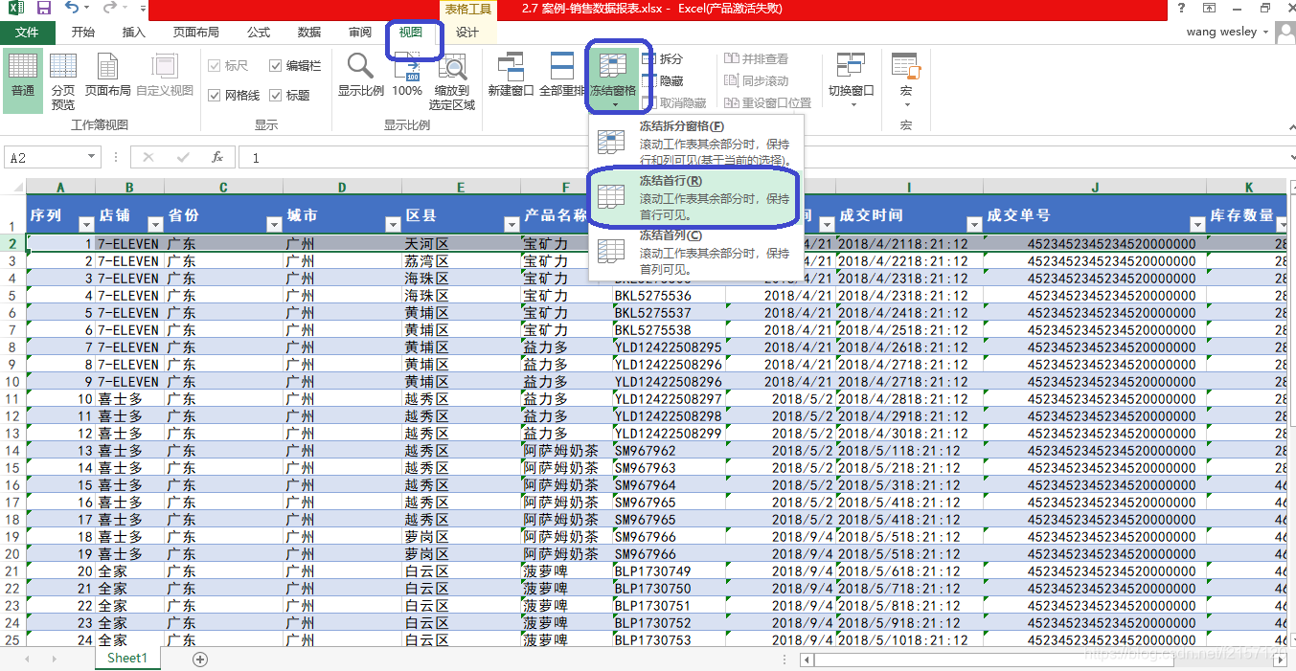Click the Undo arrow icon
The width and height of the screenshot is (1296, 671).
coord(73,9)
